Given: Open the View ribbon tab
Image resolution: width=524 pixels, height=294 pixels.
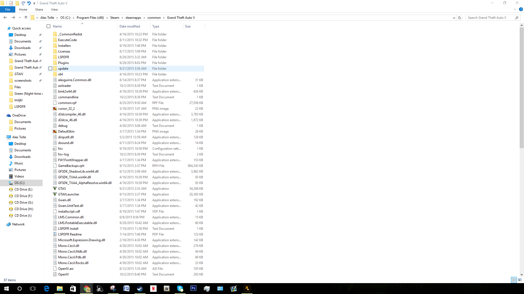Looking at the screenshot, I should tap(54, 10).
